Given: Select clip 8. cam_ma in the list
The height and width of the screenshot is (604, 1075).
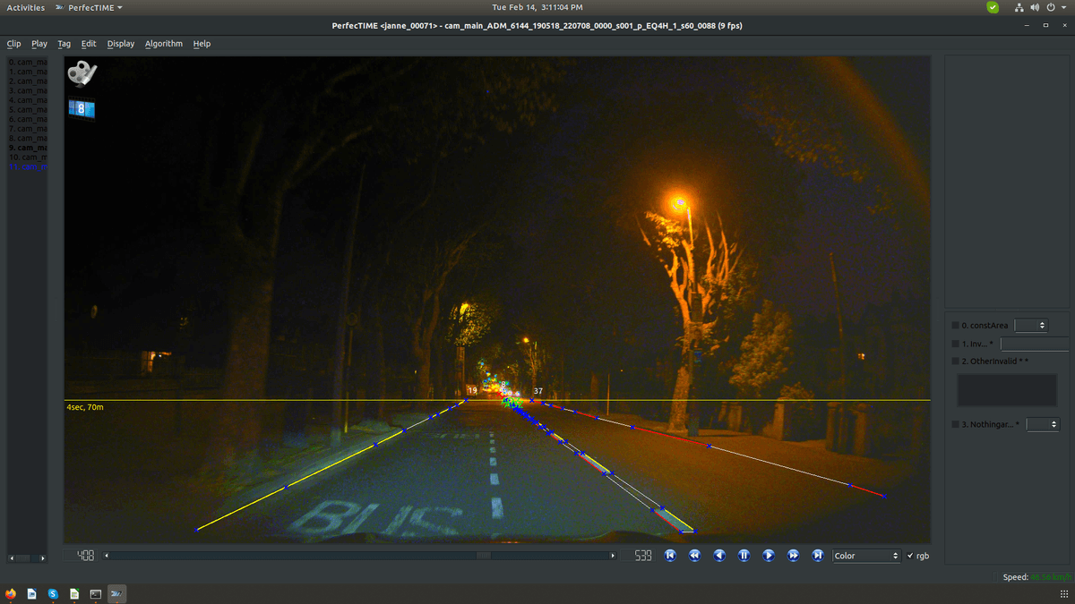Looking at the screenshot, I should pyautogui.click(x=27, y=138).
